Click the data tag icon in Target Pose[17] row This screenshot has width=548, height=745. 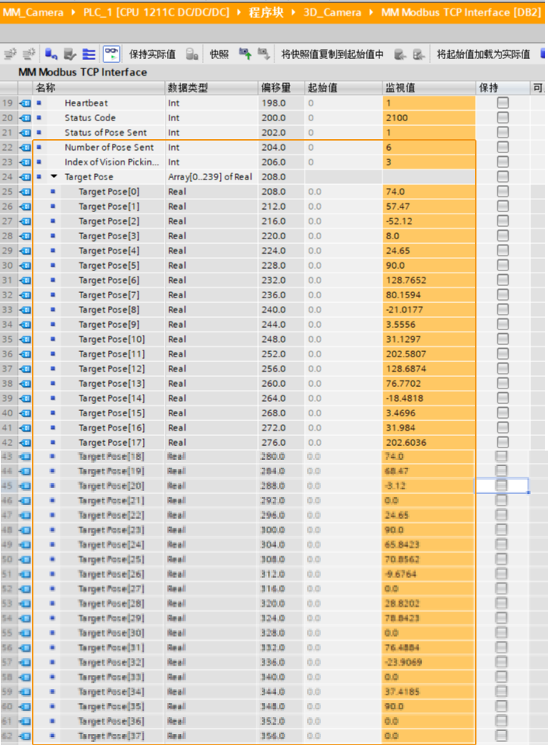click(x=25, y=442)
